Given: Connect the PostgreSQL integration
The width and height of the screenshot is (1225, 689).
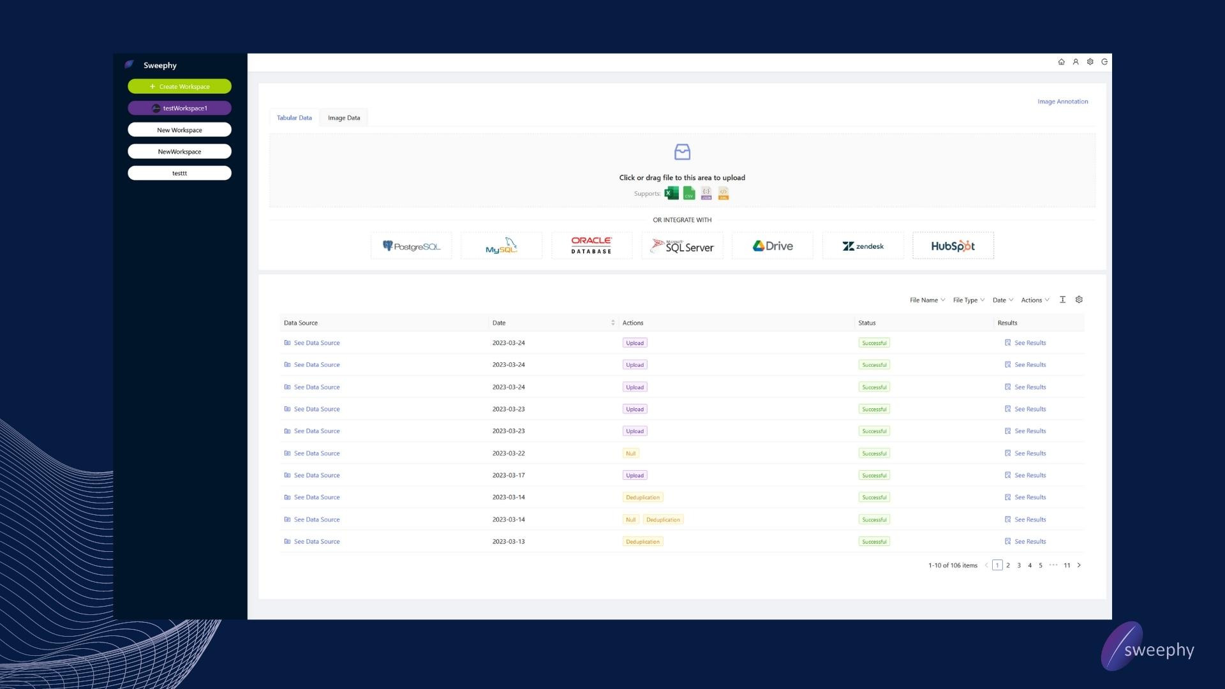Looking at the screenshot, I should 411,246.
